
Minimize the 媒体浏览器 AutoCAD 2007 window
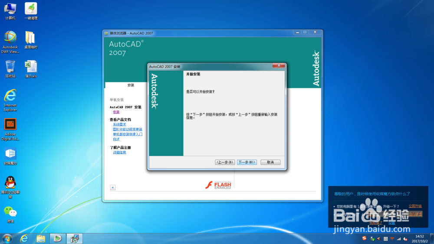tap(298, 33)
